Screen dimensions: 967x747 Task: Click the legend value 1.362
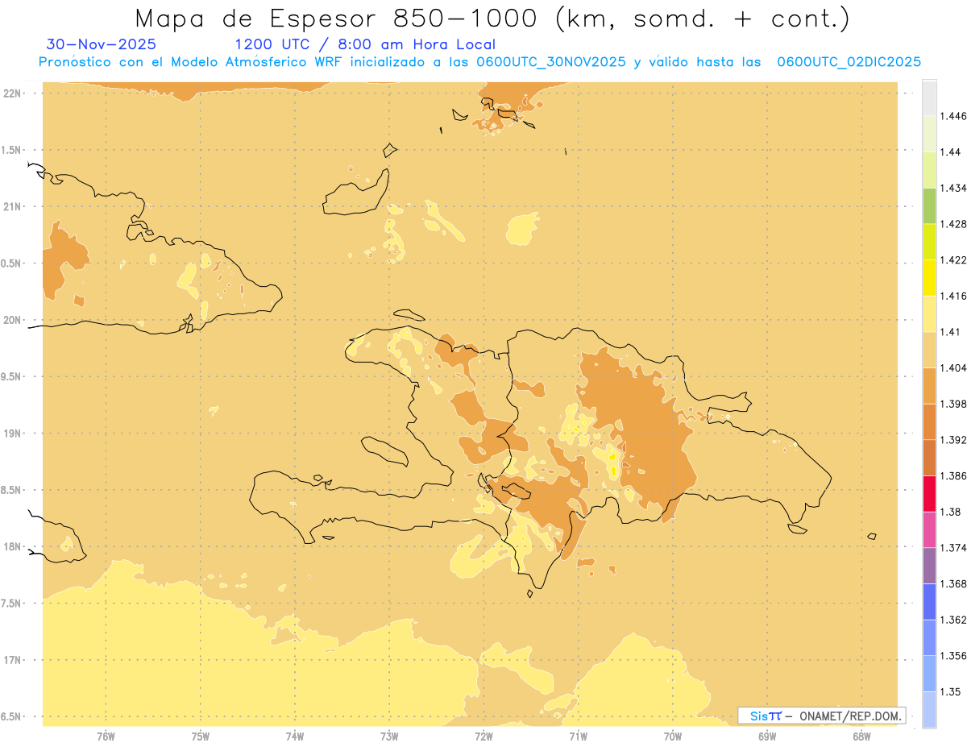tap(952, 620)
